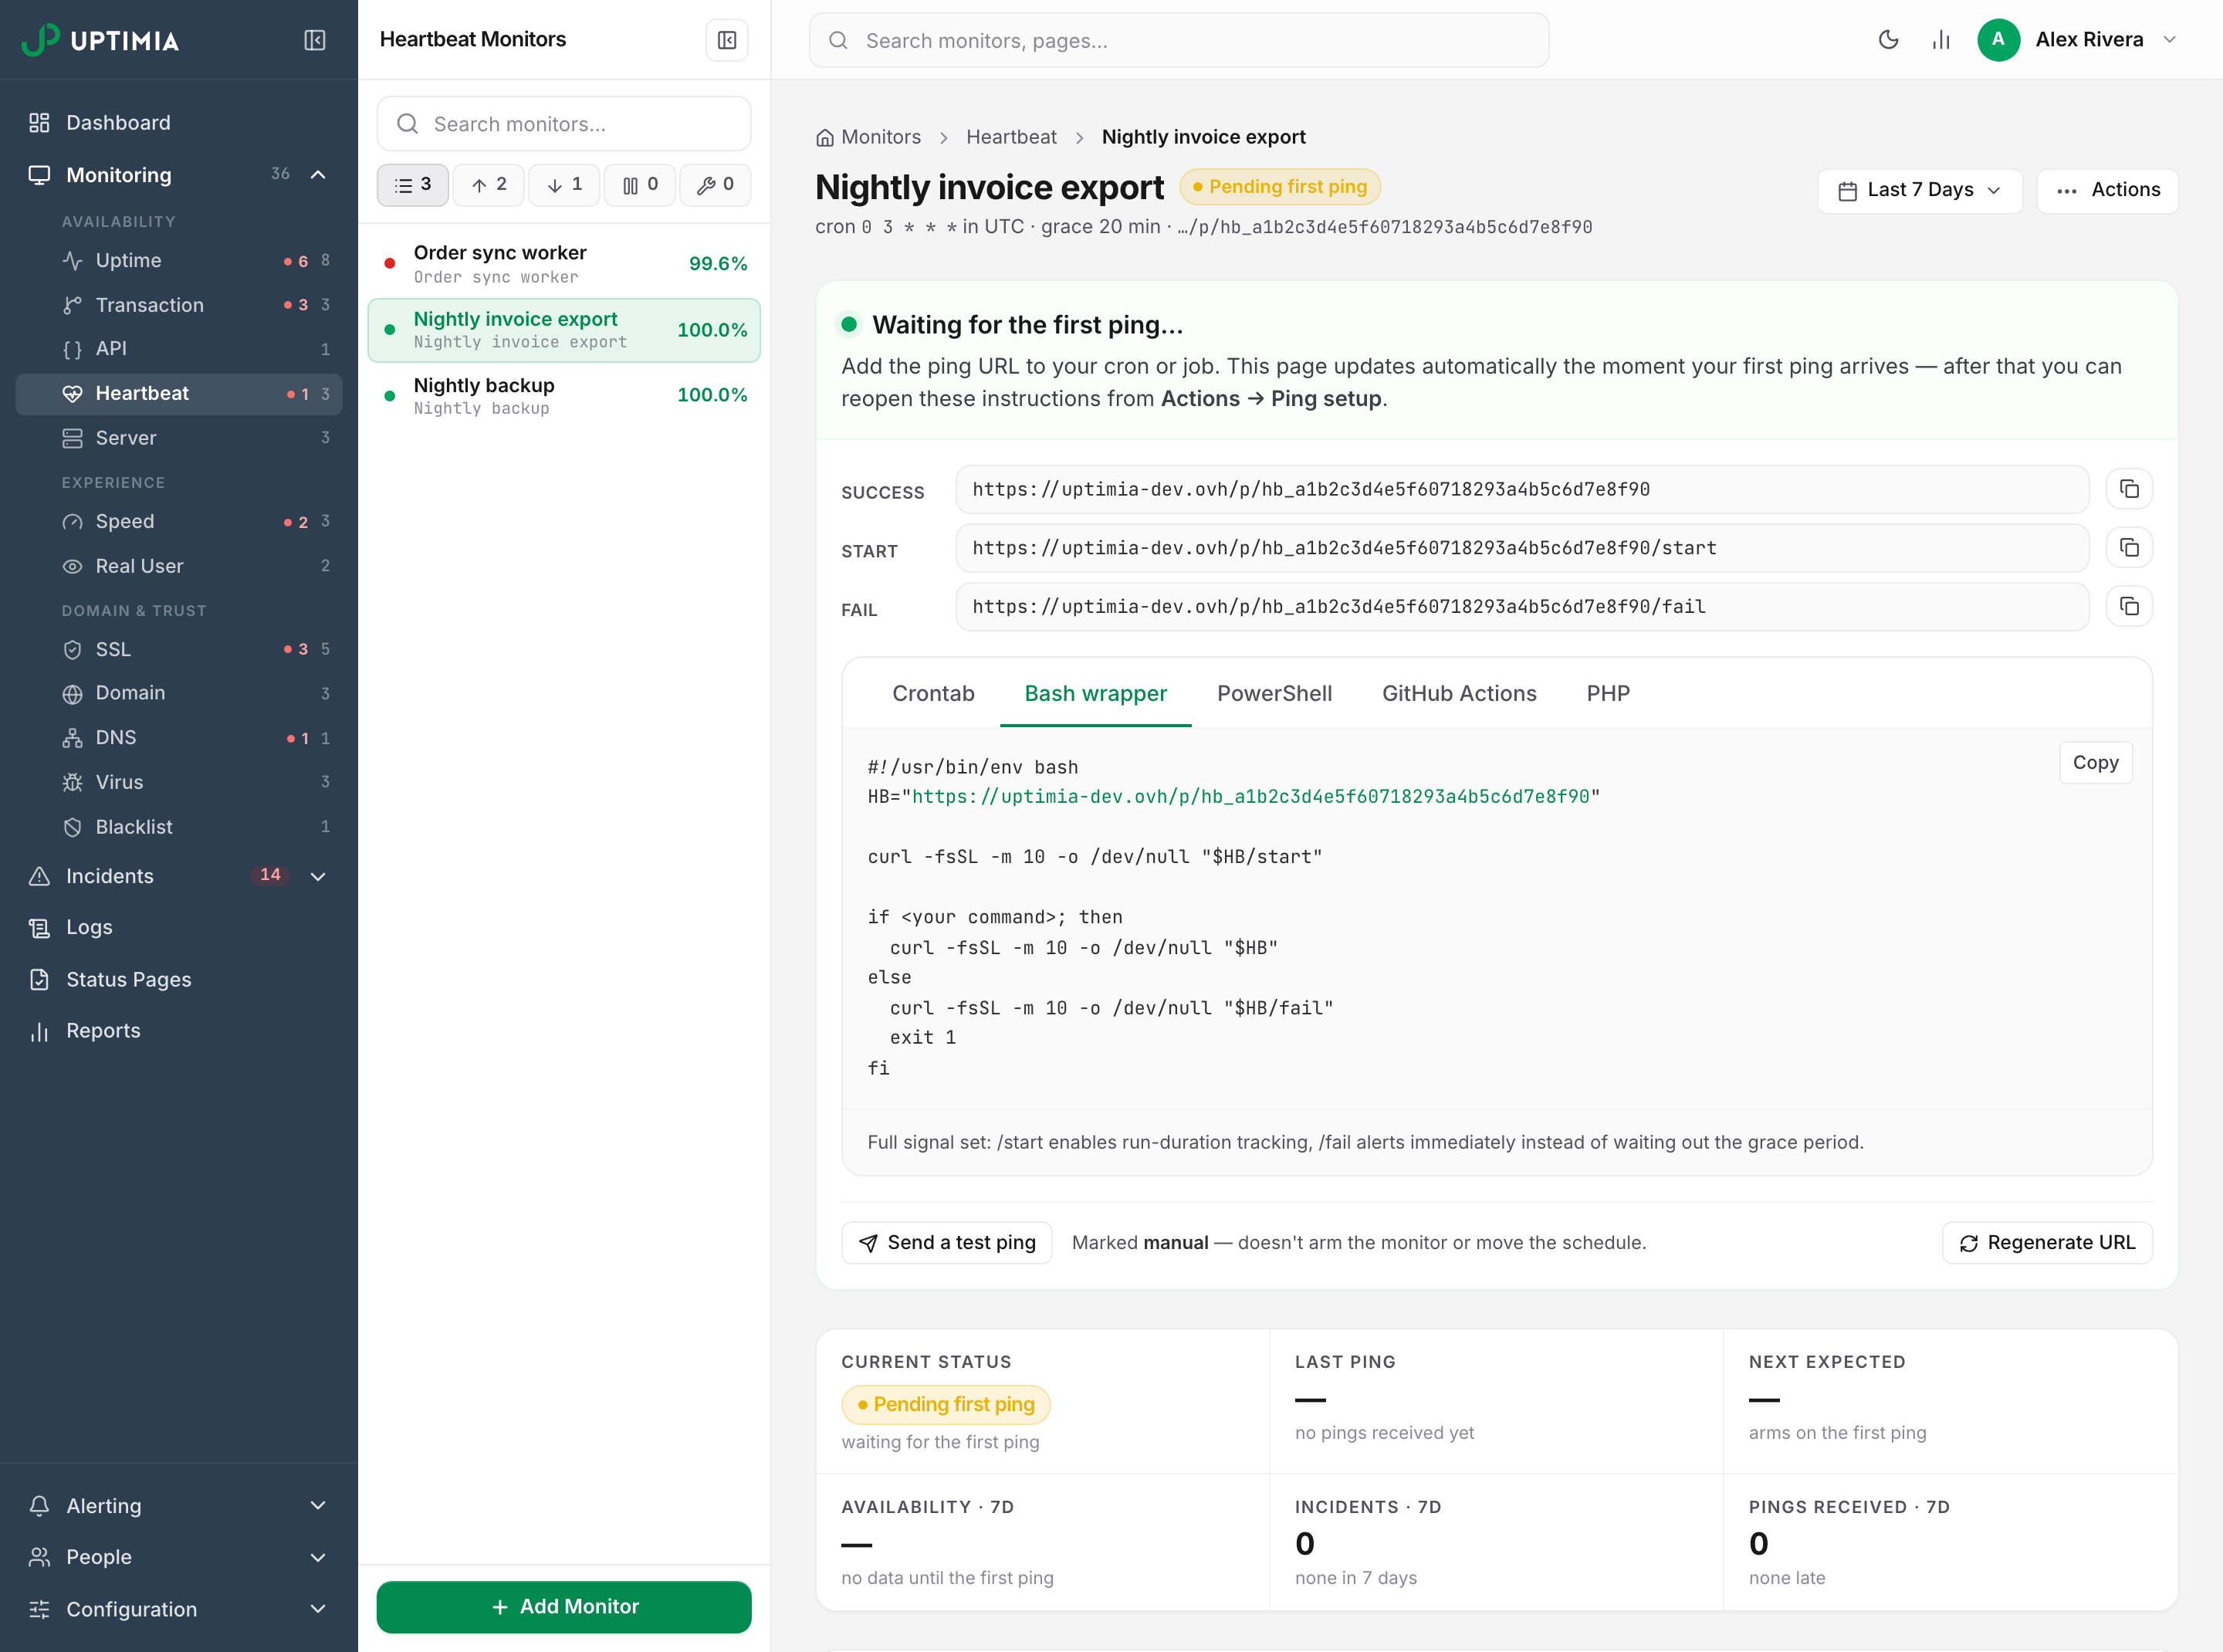Open the Last 7 Days range dropdown
2223x1652 pixels.
(x=1919, y=190)
